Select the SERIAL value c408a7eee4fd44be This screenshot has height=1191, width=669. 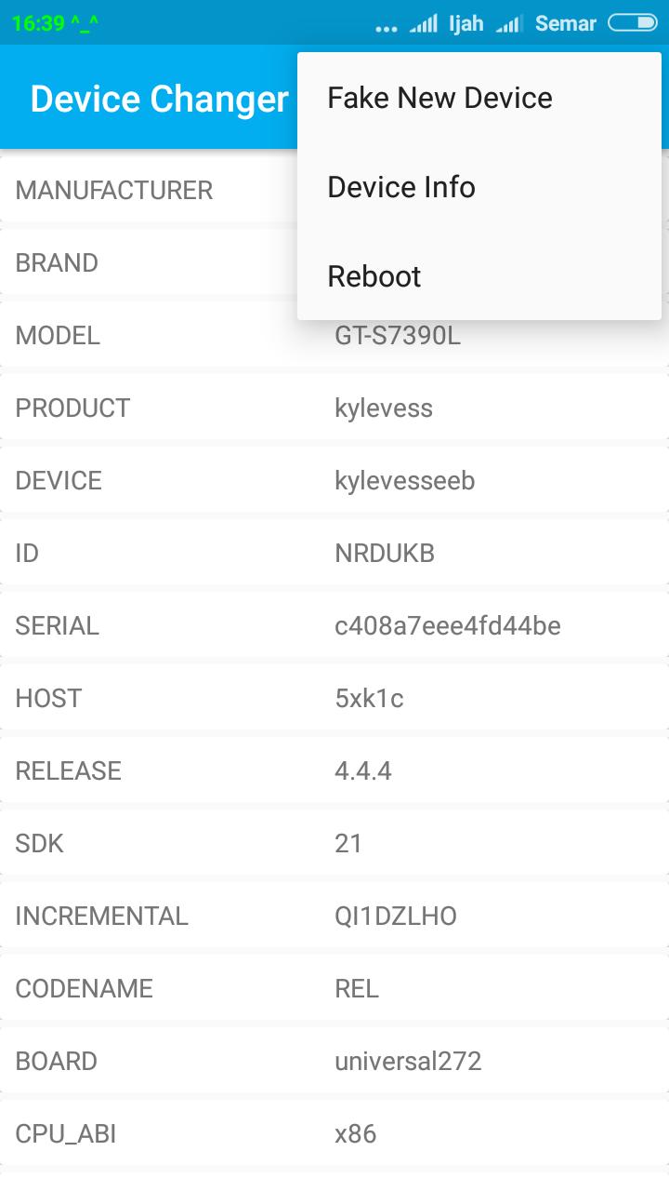(x=448, y=625)
